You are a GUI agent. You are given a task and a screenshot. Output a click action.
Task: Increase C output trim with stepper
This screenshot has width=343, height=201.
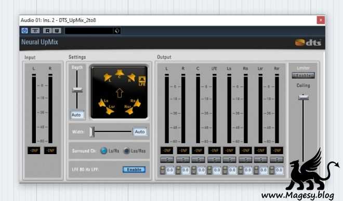[x=194, y=168]
